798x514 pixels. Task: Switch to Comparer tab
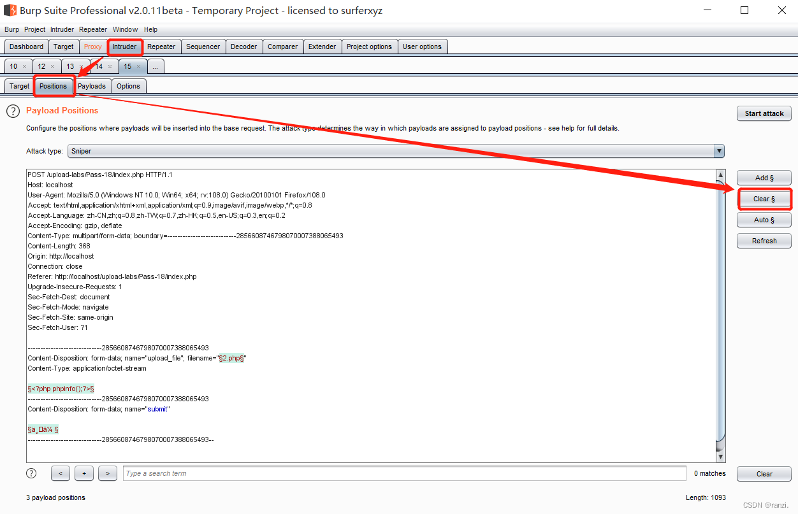click(282, 46)
